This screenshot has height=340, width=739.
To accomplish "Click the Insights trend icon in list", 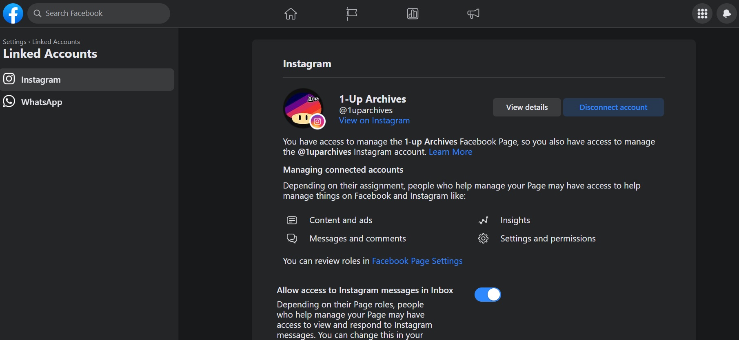I will [483, 220].
